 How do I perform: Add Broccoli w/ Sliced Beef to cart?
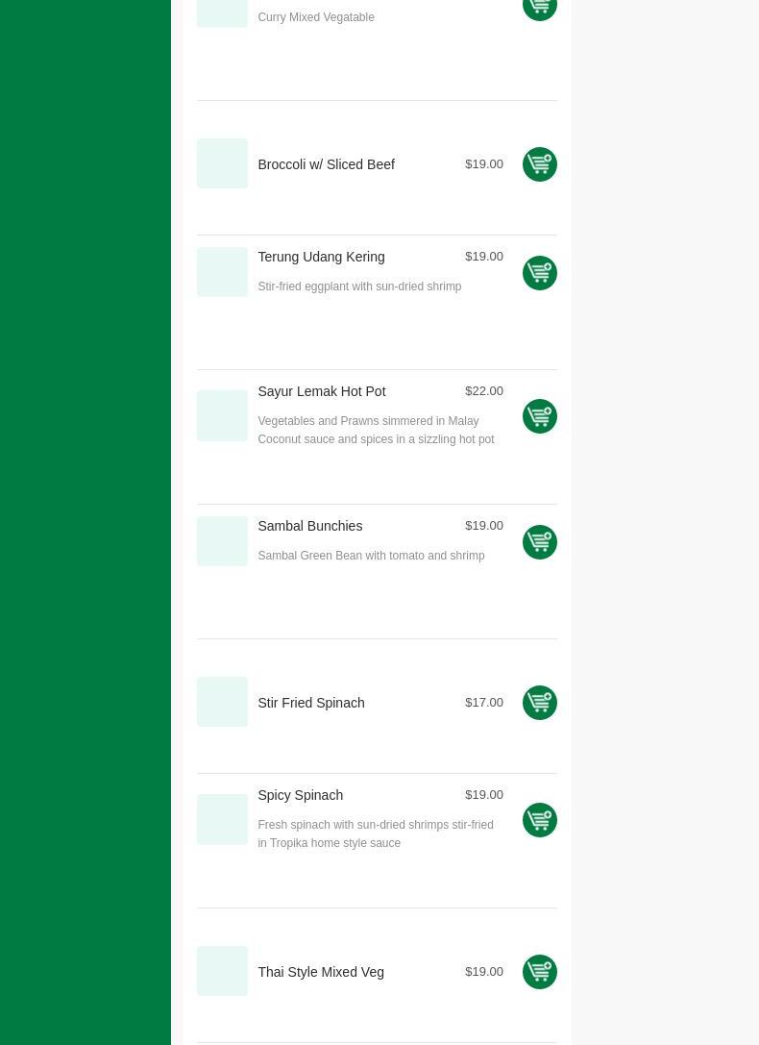tap(539, 164)
